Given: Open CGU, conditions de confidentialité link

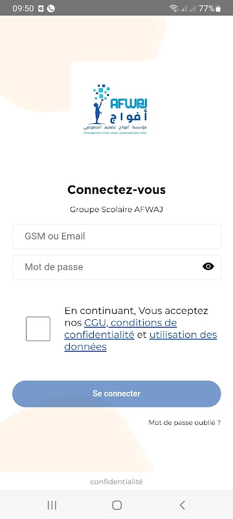Looking at the screenshot, I should click(120, 328).
